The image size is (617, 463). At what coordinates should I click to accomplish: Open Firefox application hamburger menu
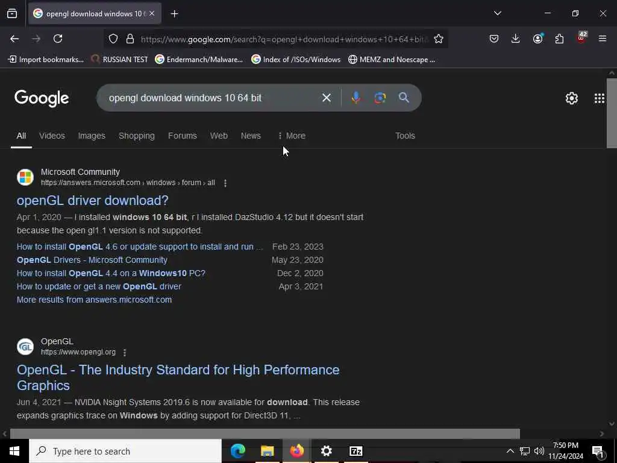[x=603, y=39]
